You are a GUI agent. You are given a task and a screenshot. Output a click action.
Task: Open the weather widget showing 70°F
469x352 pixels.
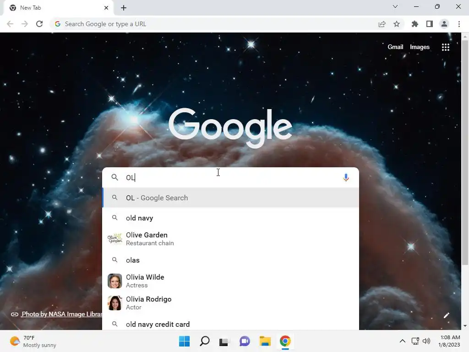click(33, 341)
